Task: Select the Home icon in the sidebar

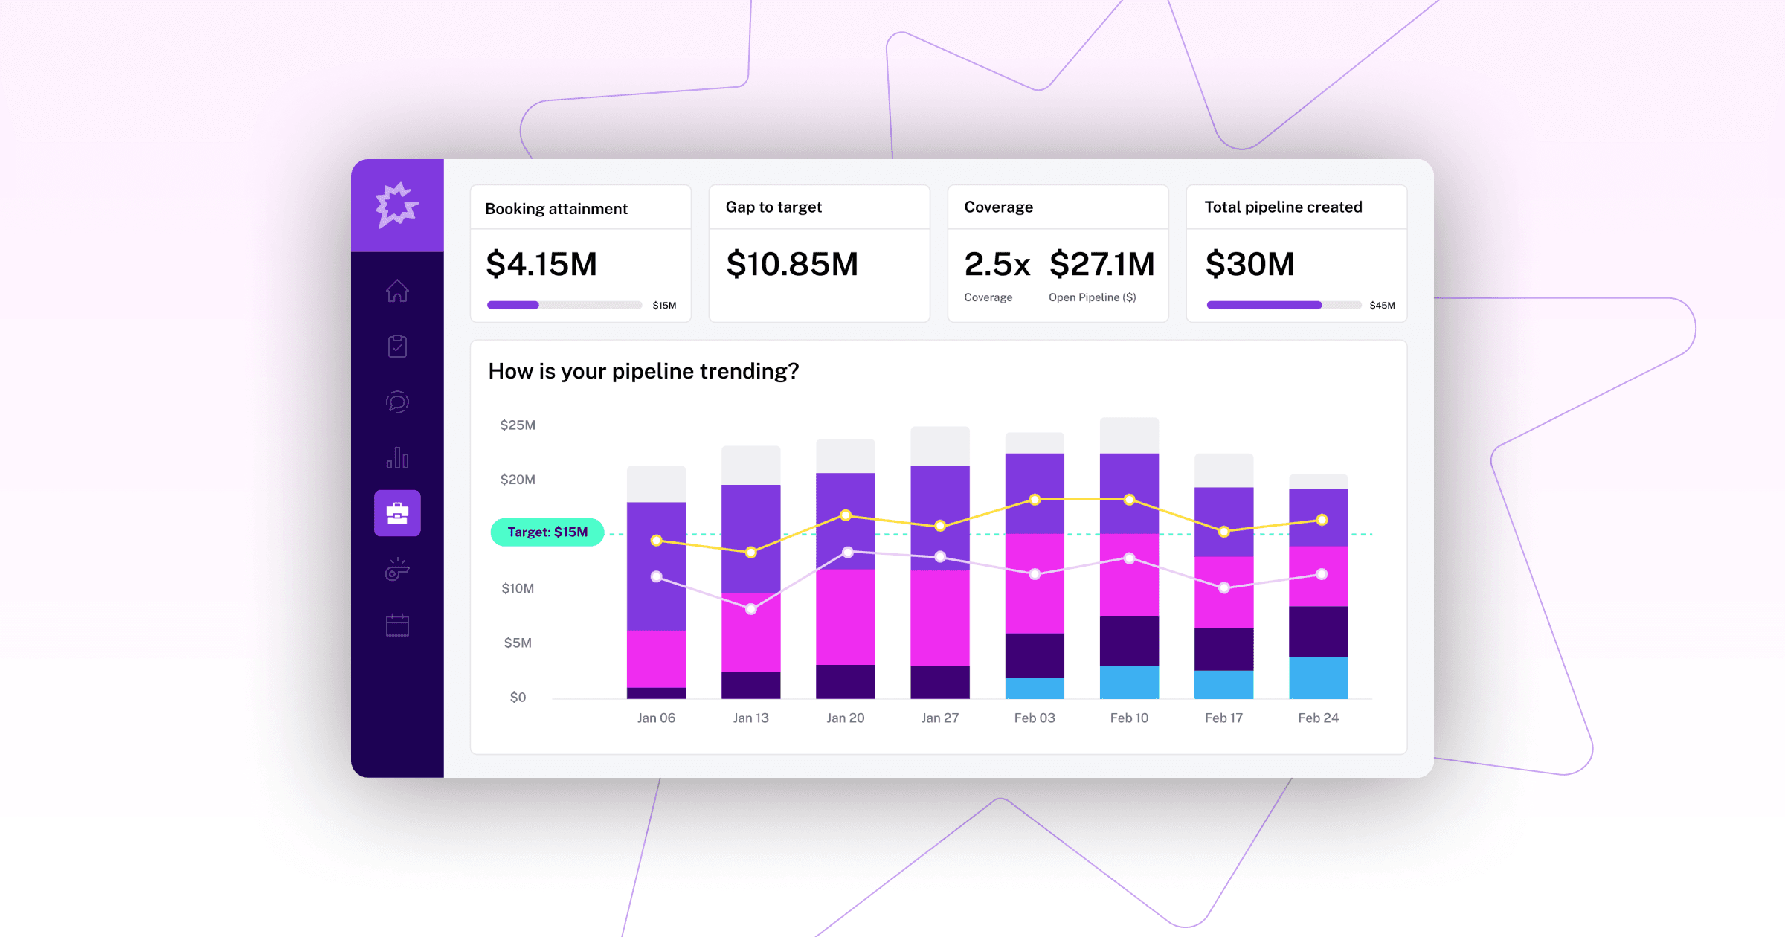Action: coord(398,292)
